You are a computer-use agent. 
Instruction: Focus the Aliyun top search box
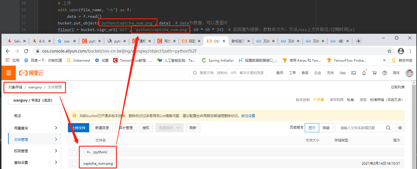tap(228, 73)
